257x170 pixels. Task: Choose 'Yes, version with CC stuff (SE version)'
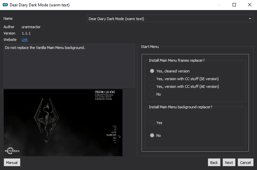(x=184, y=79)
